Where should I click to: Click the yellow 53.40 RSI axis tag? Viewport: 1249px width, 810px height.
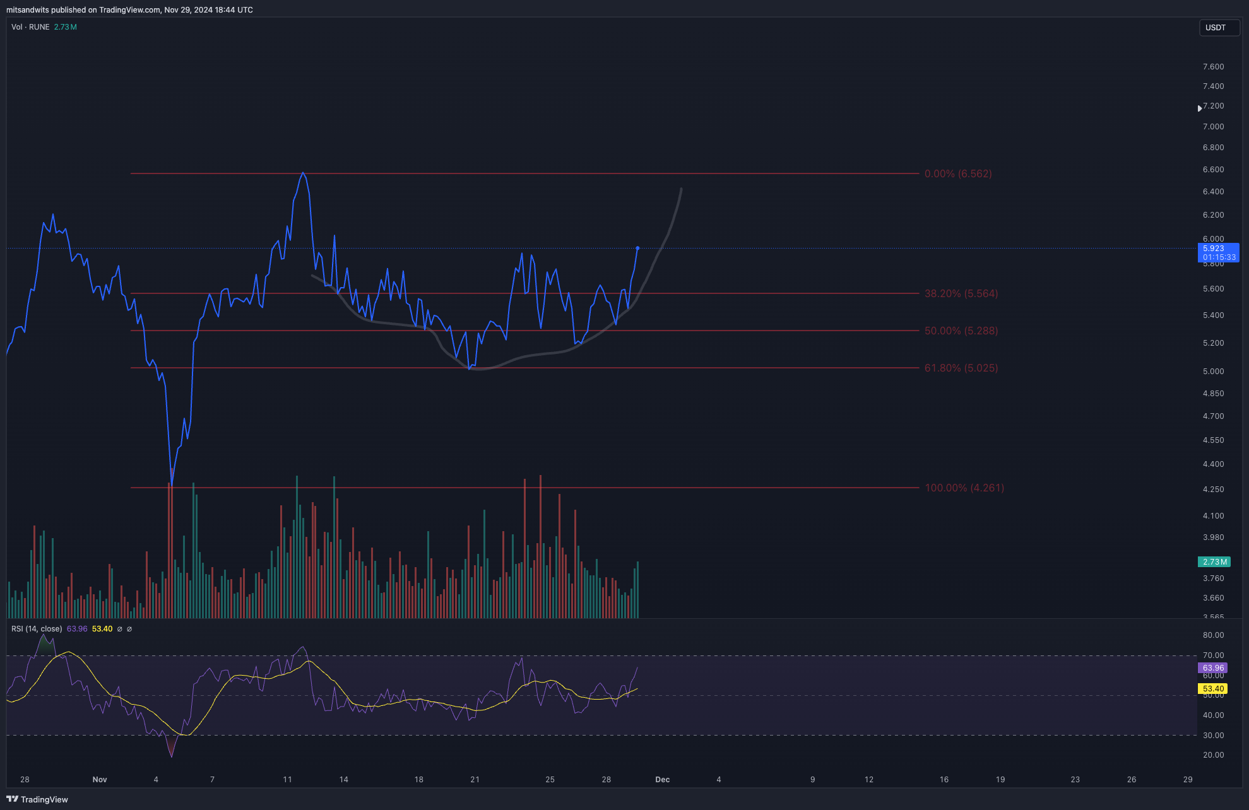[x=1213, y=689]
